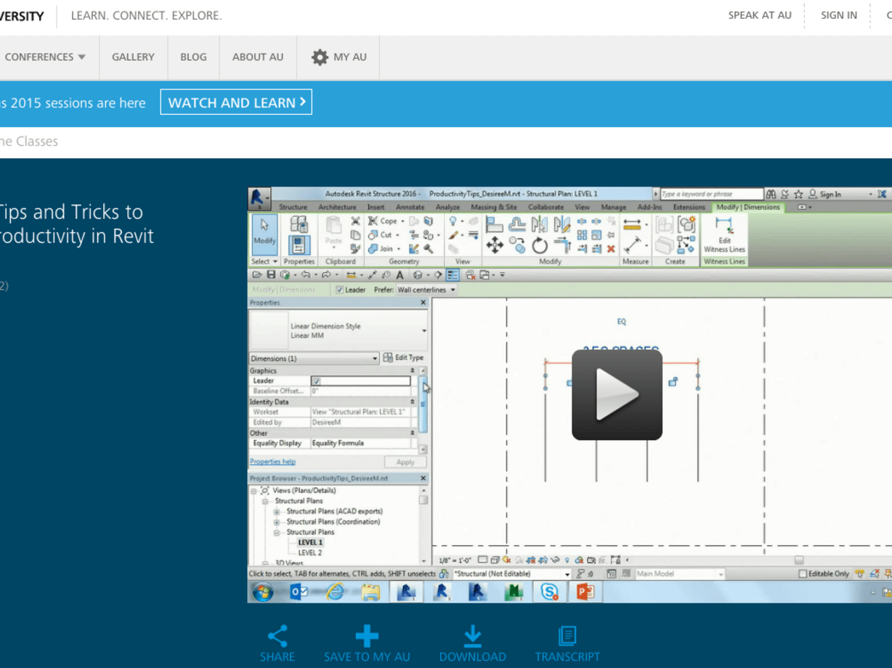Image resolution: width=892 pixels, height=668 pixels.
Task: Click the Windows Start orb
Action: (262, 592)
